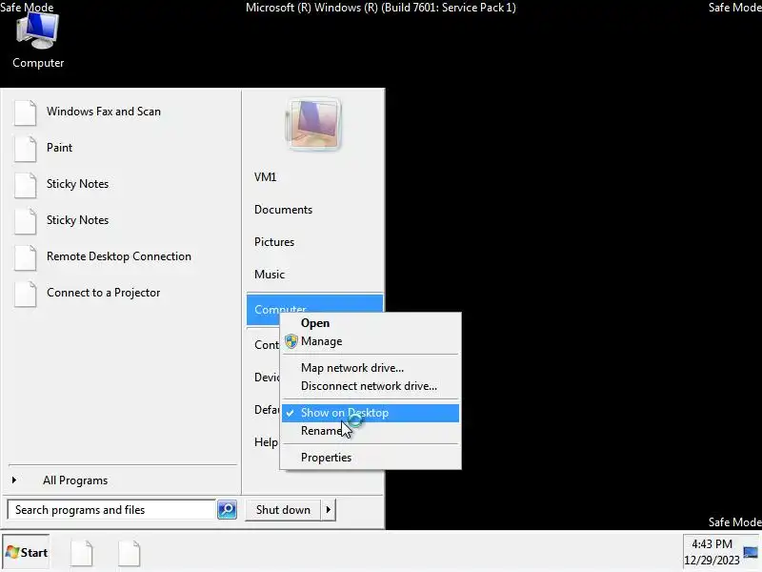
Task: Choose Map network drive...
Action: [x=371, y=368]
